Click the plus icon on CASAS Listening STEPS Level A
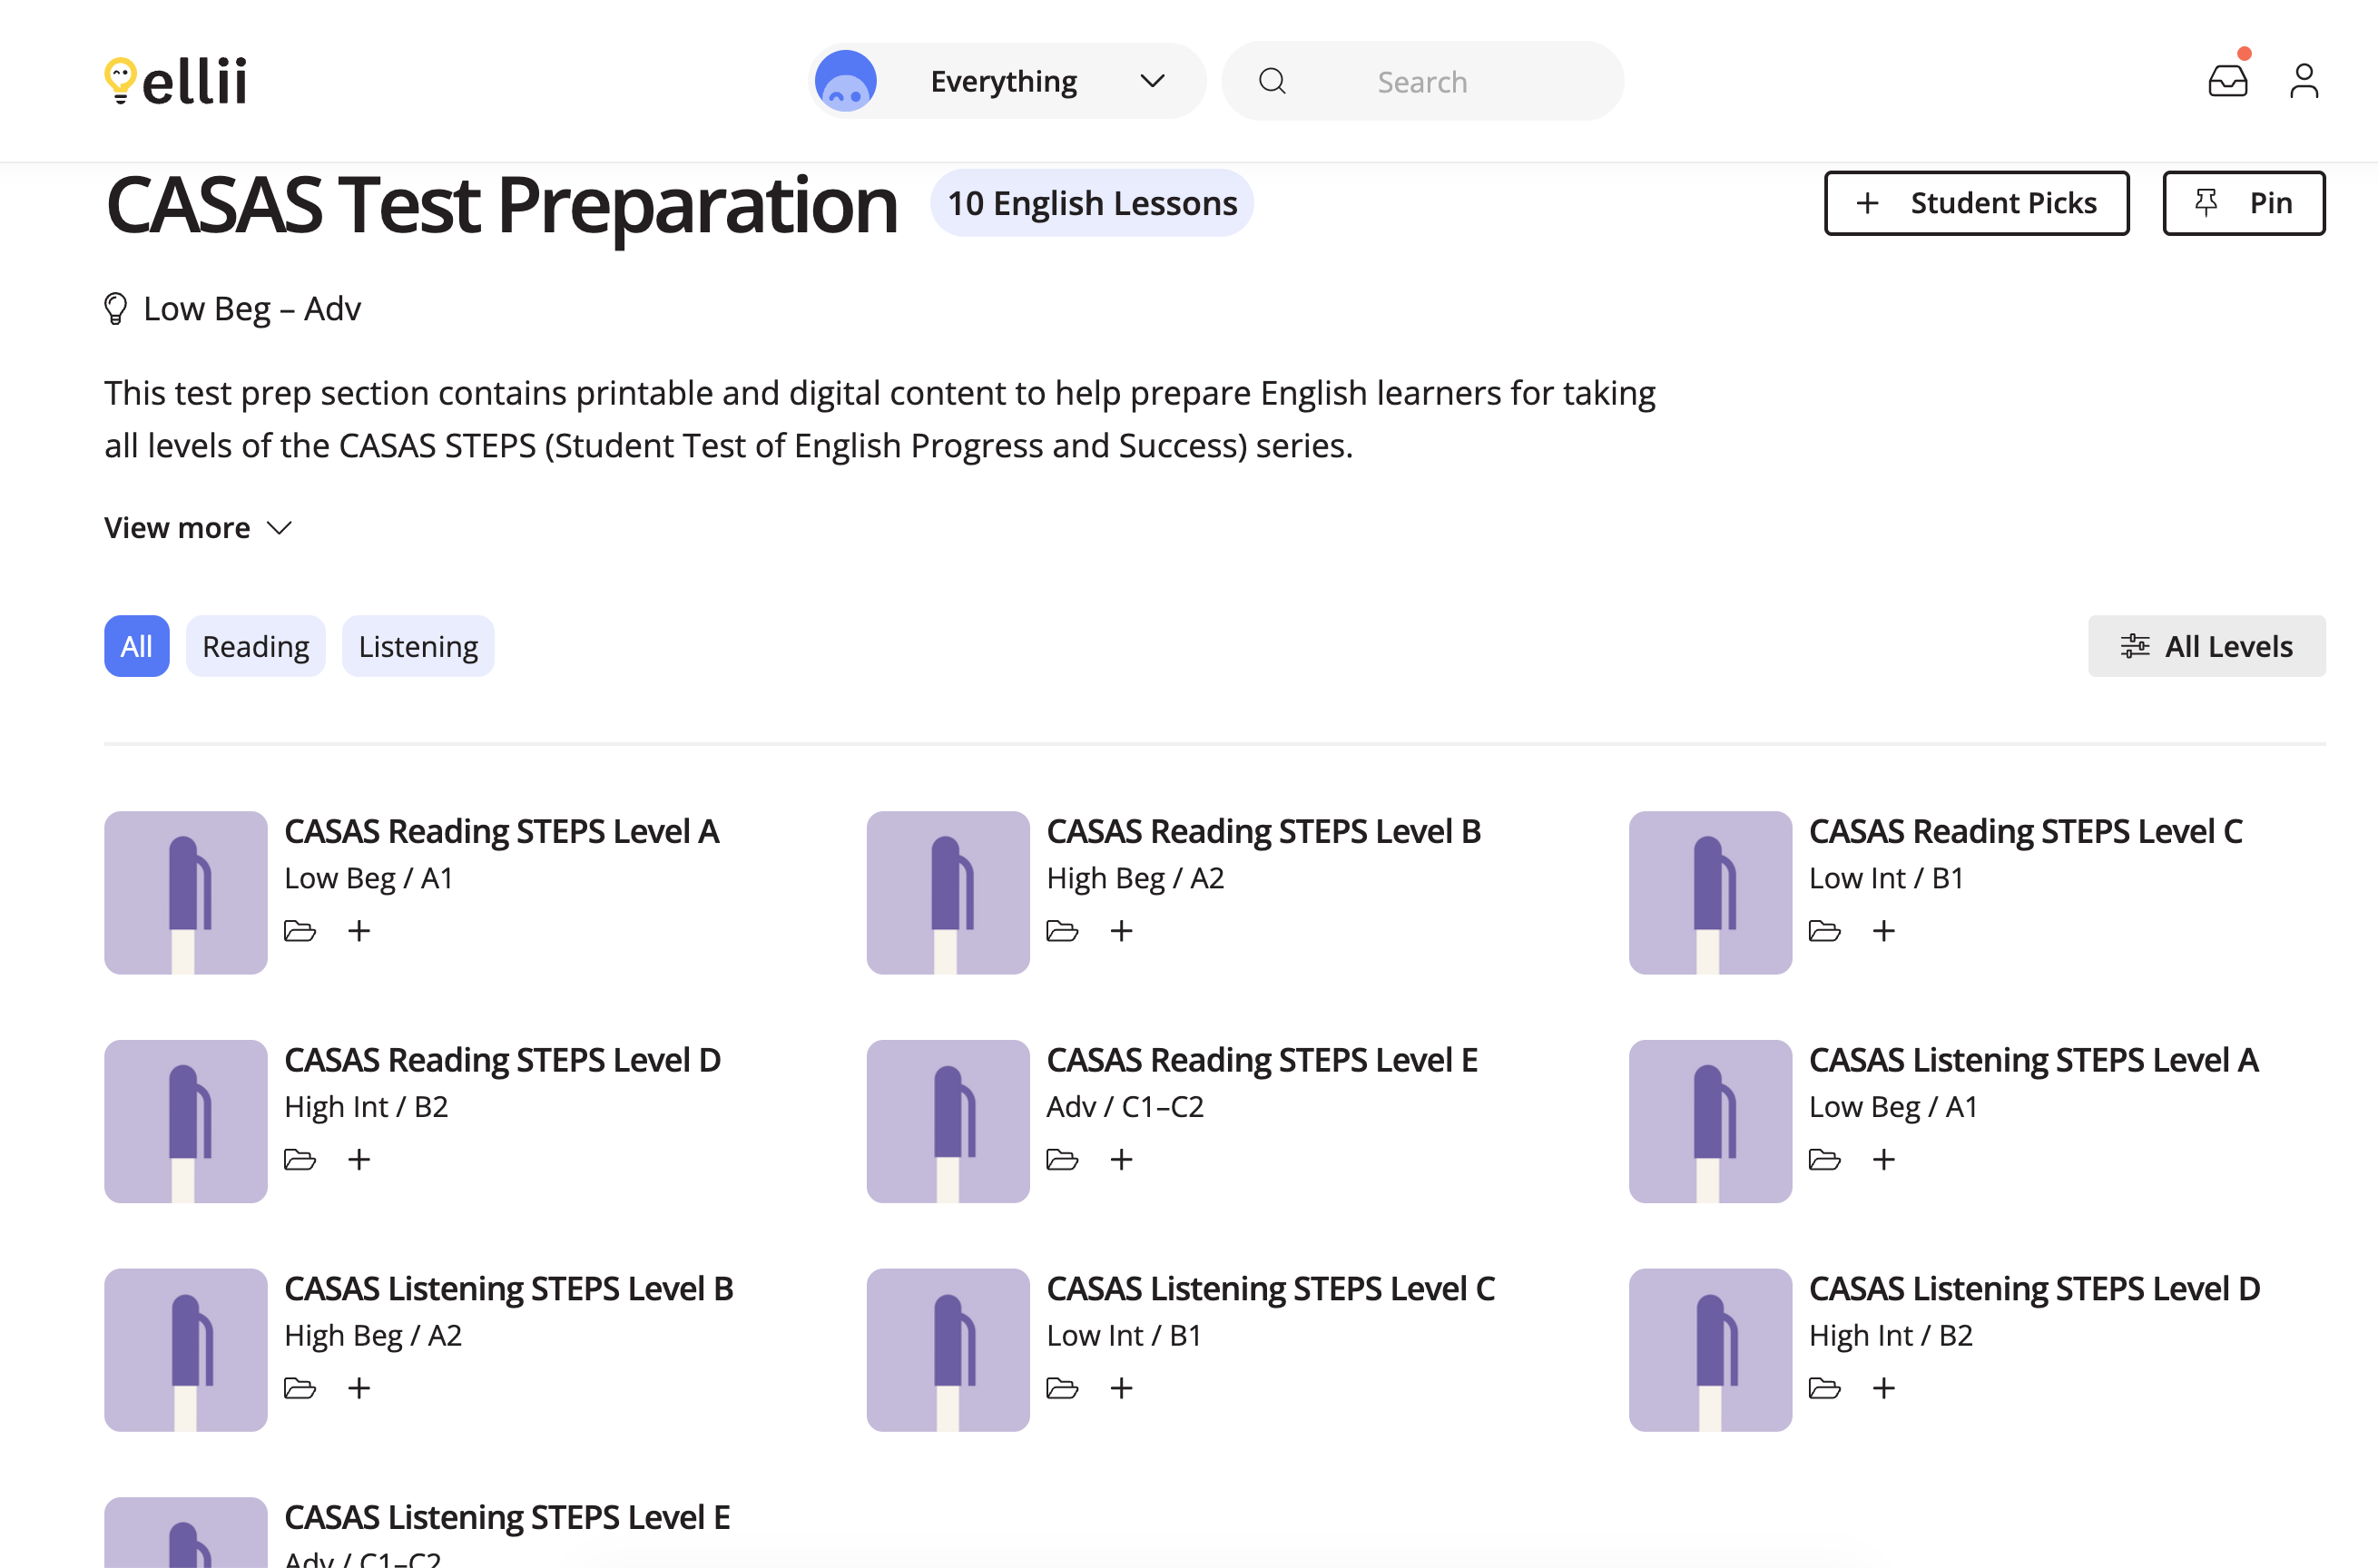The height and width of the screenshot is (1568, 2378). (x=1884, y=1159)
